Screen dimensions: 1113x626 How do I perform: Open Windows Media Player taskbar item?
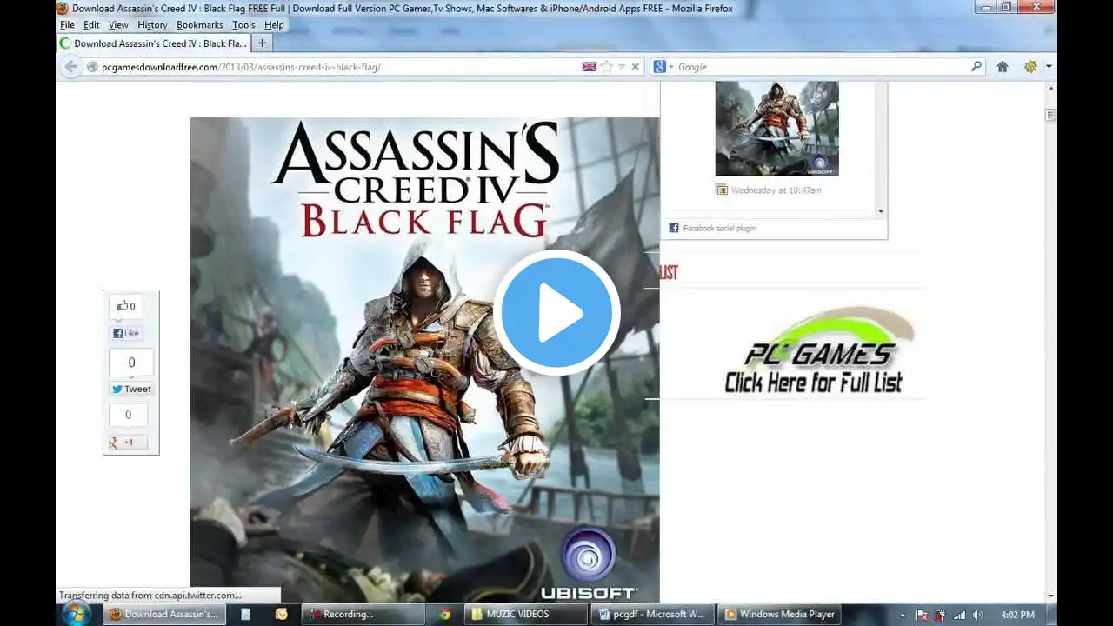[780, 615]
